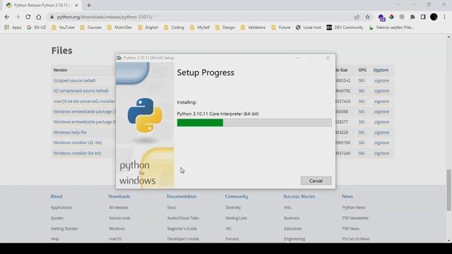Open the English bookmark folder
Image resolution: width=452 pixels, height=254 pixels.
(x=148, y=28)
